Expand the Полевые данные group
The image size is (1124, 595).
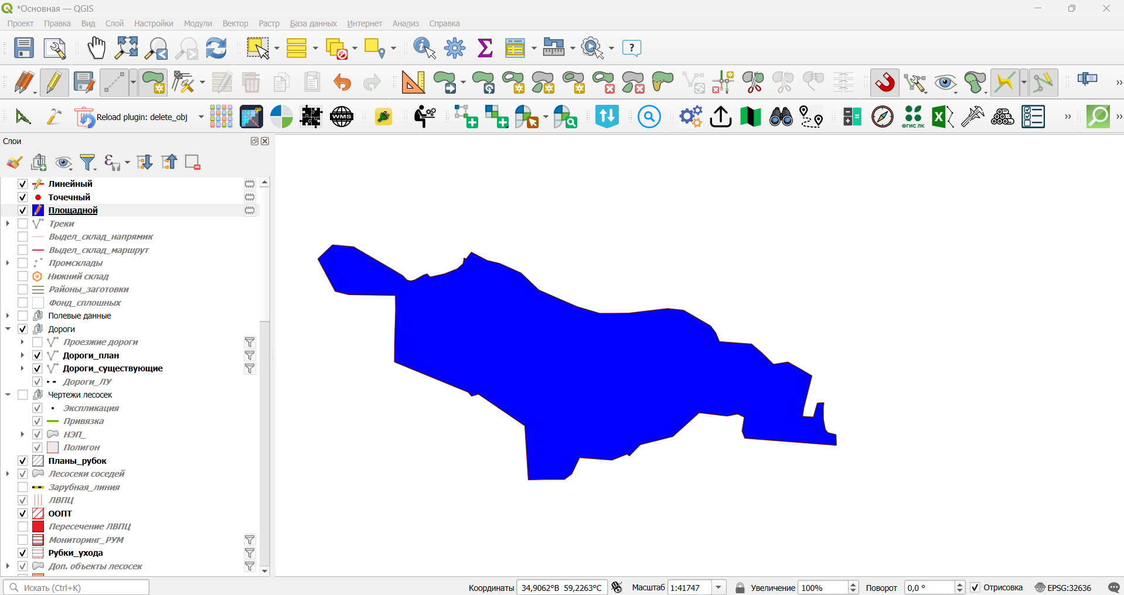8,316
